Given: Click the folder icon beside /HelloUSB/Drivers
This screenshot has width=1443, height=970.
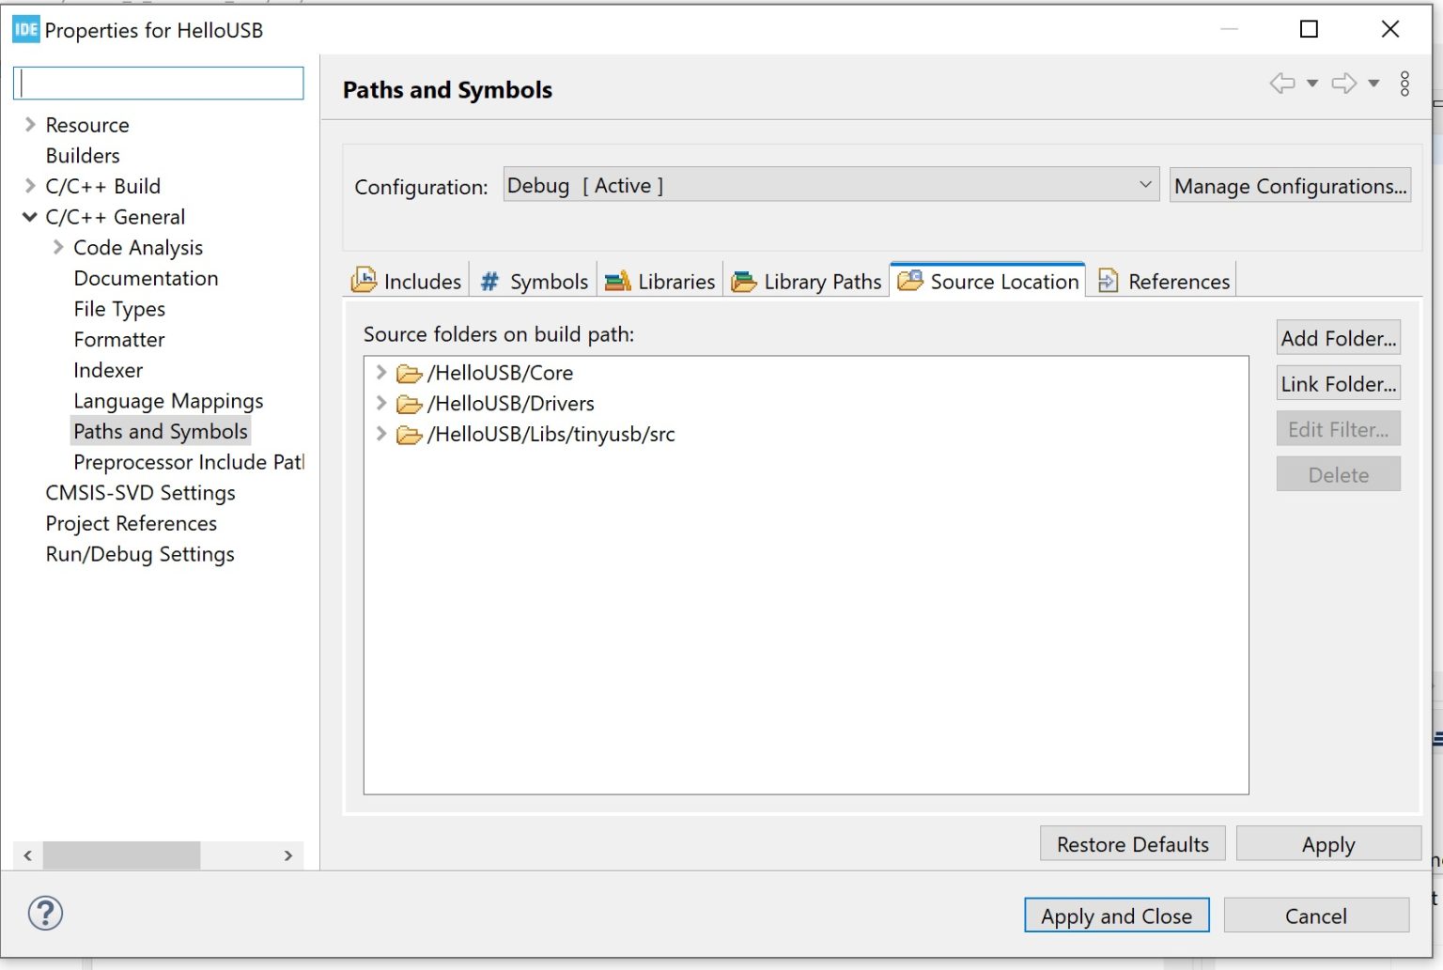Looking at the screenshot, I should [408, 403].
